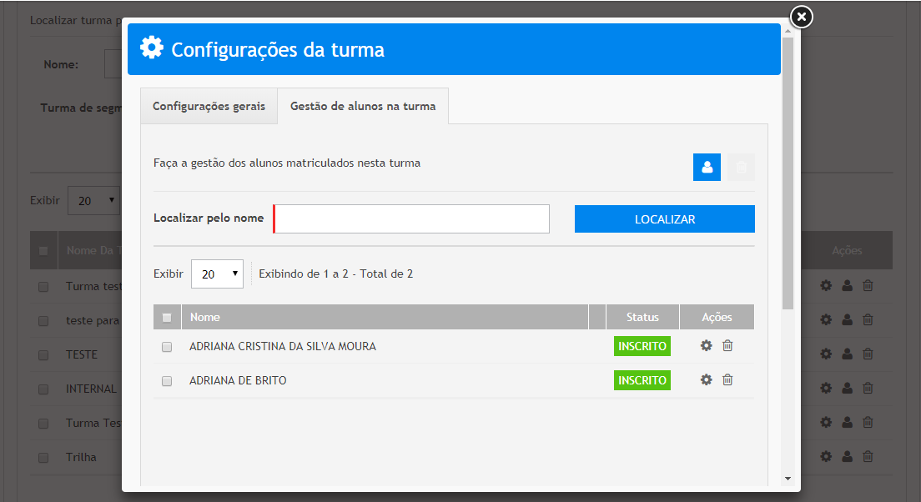Select the Gestão de alunos na turma tab
Viewport: 921px width, 502px height.
pyautogui.click(x=363, y=106)
